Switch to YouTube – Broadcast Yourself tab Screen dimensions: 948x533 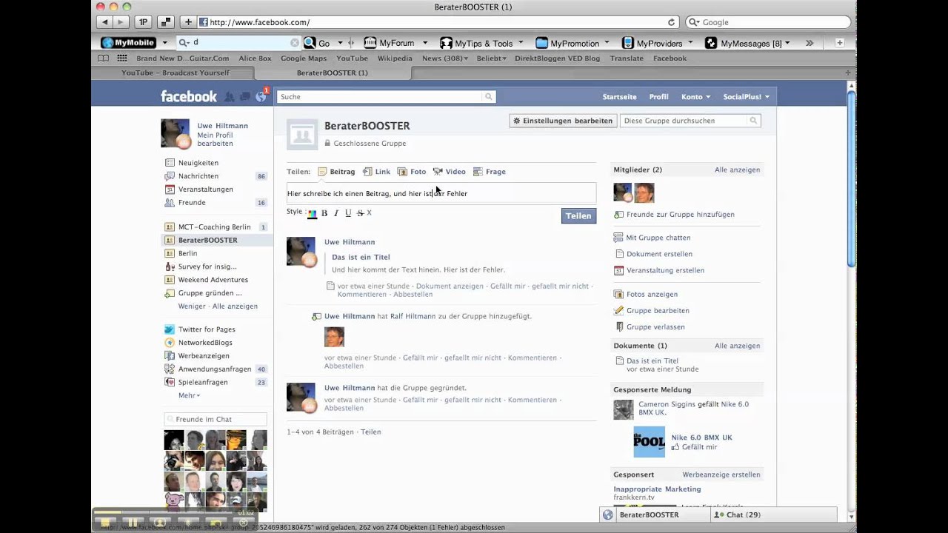pyautogui.click(x=176, y=73)
